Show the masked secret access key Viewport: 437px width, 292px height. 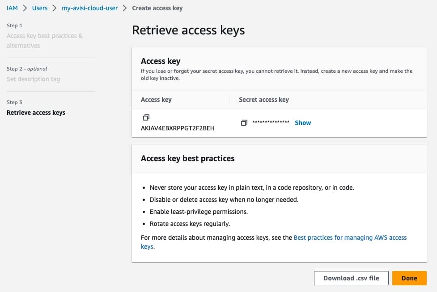[x=302, y=122]
